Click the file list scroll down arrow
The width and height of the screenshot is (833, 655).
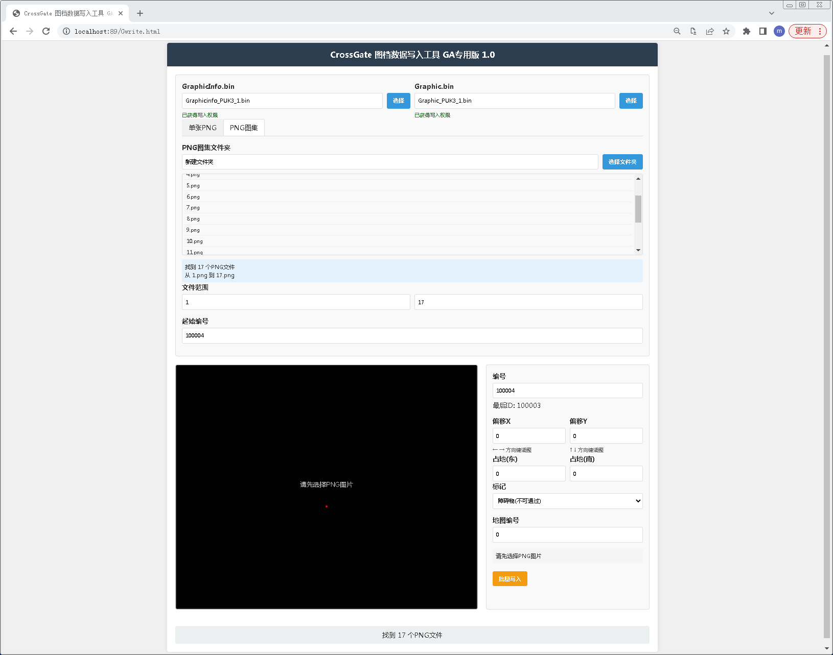coord(638,250)
